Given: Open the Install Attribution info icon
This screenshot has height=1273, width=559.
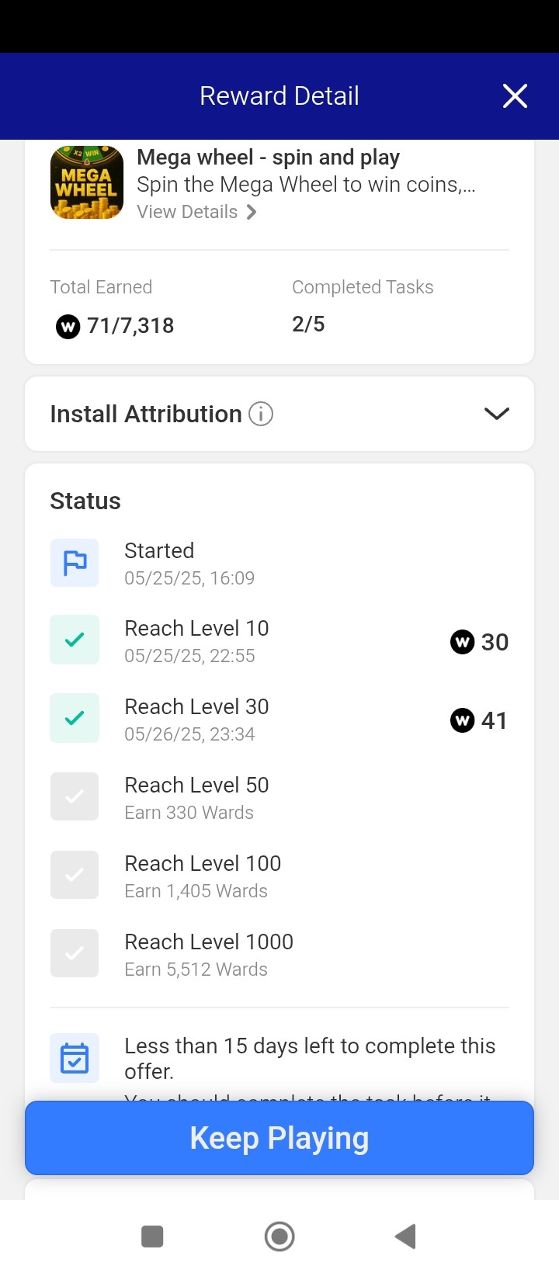Looking at the screenshot, I should tap(261, 414).
